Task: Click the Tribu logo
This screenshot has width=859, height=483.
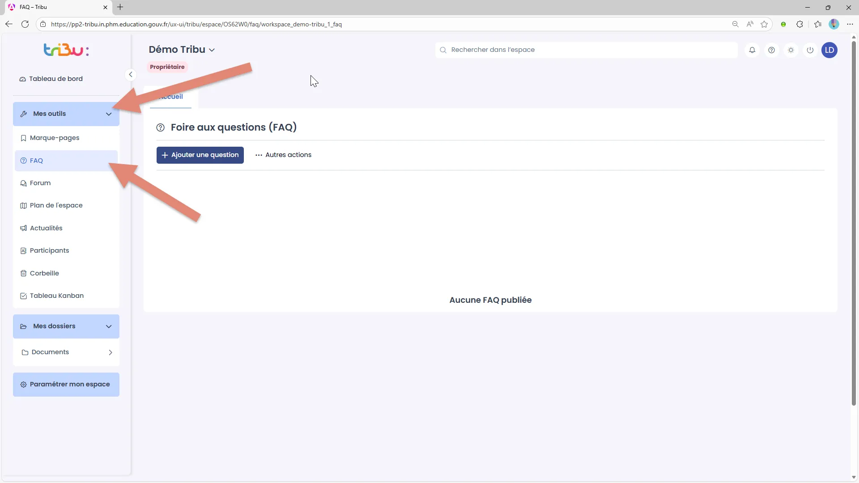Action: point(66,50)
